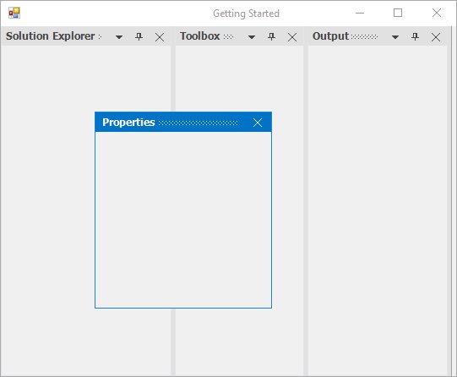457x377 pixels.
Task: Click the Getting Started window title text
Action: click(x=247, y=14)
